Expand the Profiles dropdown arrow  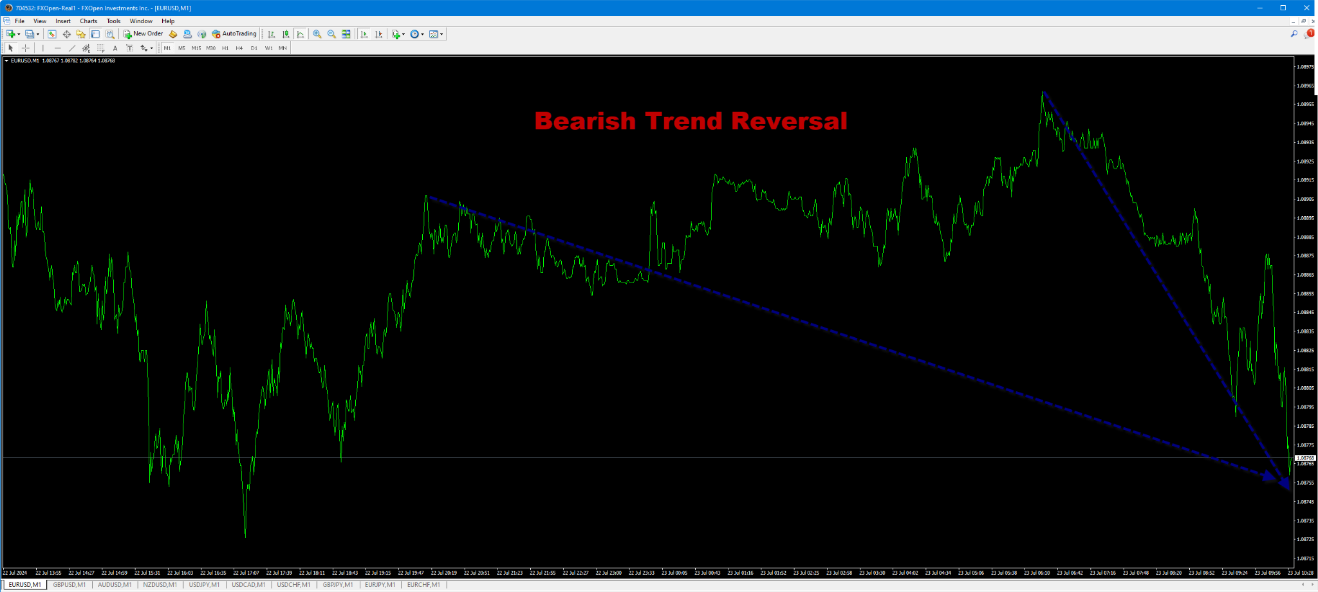point(38,34)
